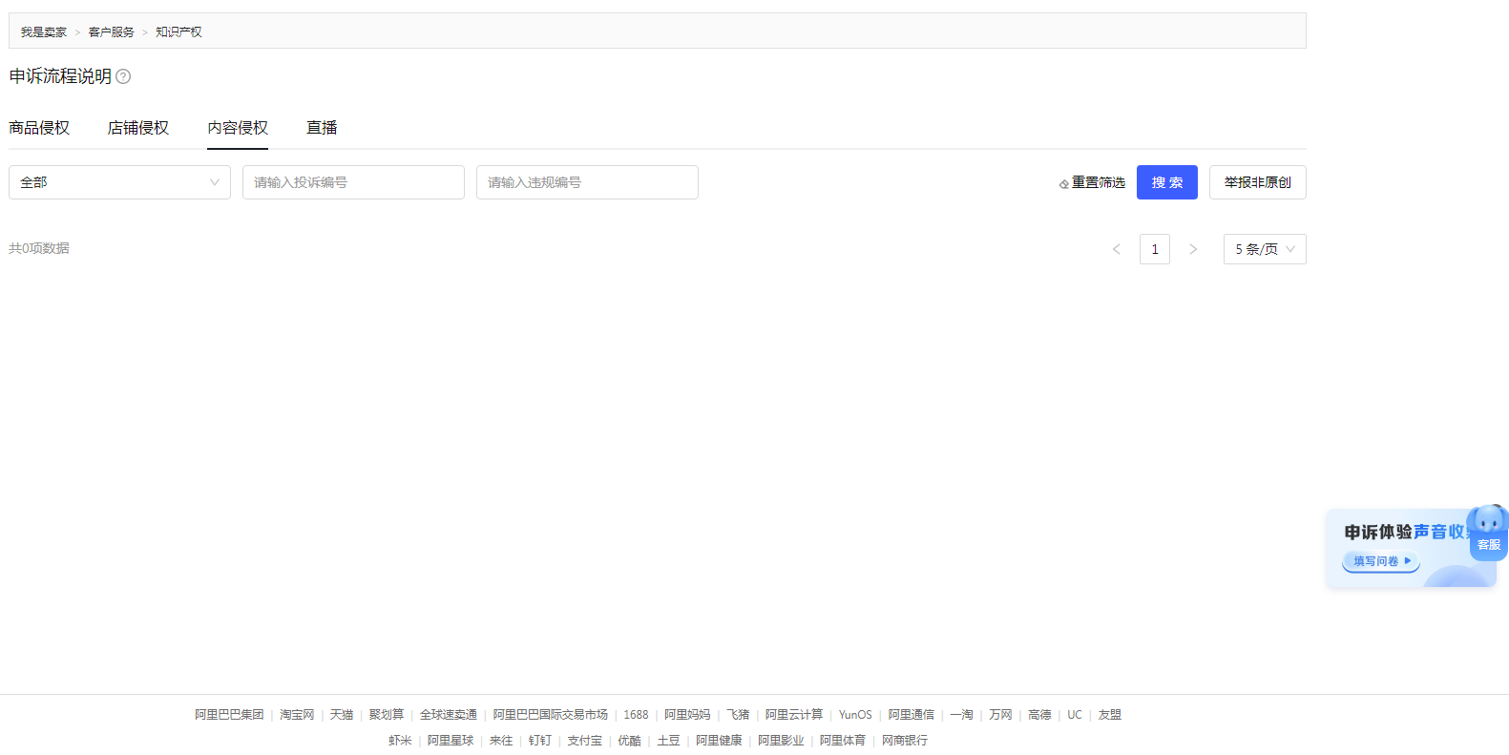Open the 万网 footer link
1509x755 pixels.
1000,715
